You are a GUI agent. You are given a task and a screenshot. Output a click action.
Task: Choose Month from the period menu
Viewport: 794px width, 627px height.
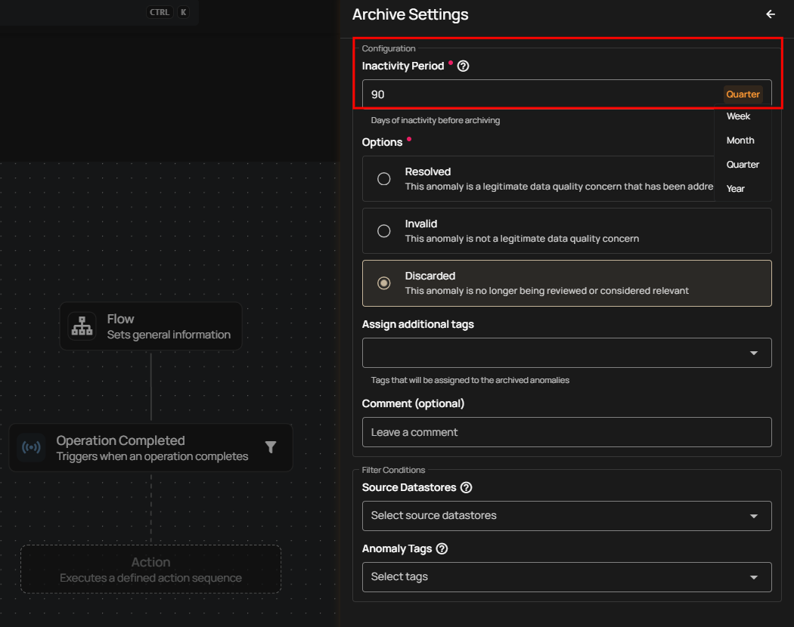pyautogui.click(x=740, y=141)
